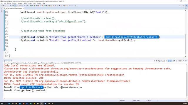This screenshot has width=188, height=105.
Task: Click the Search toolbar flashlight icon
Action: [53, 6]
